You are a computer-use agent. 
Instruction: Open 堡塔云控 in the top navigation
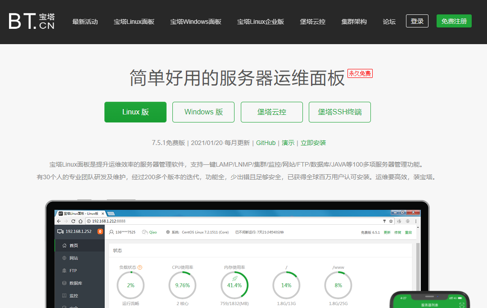pyautogui.click(x=312, y=22)
